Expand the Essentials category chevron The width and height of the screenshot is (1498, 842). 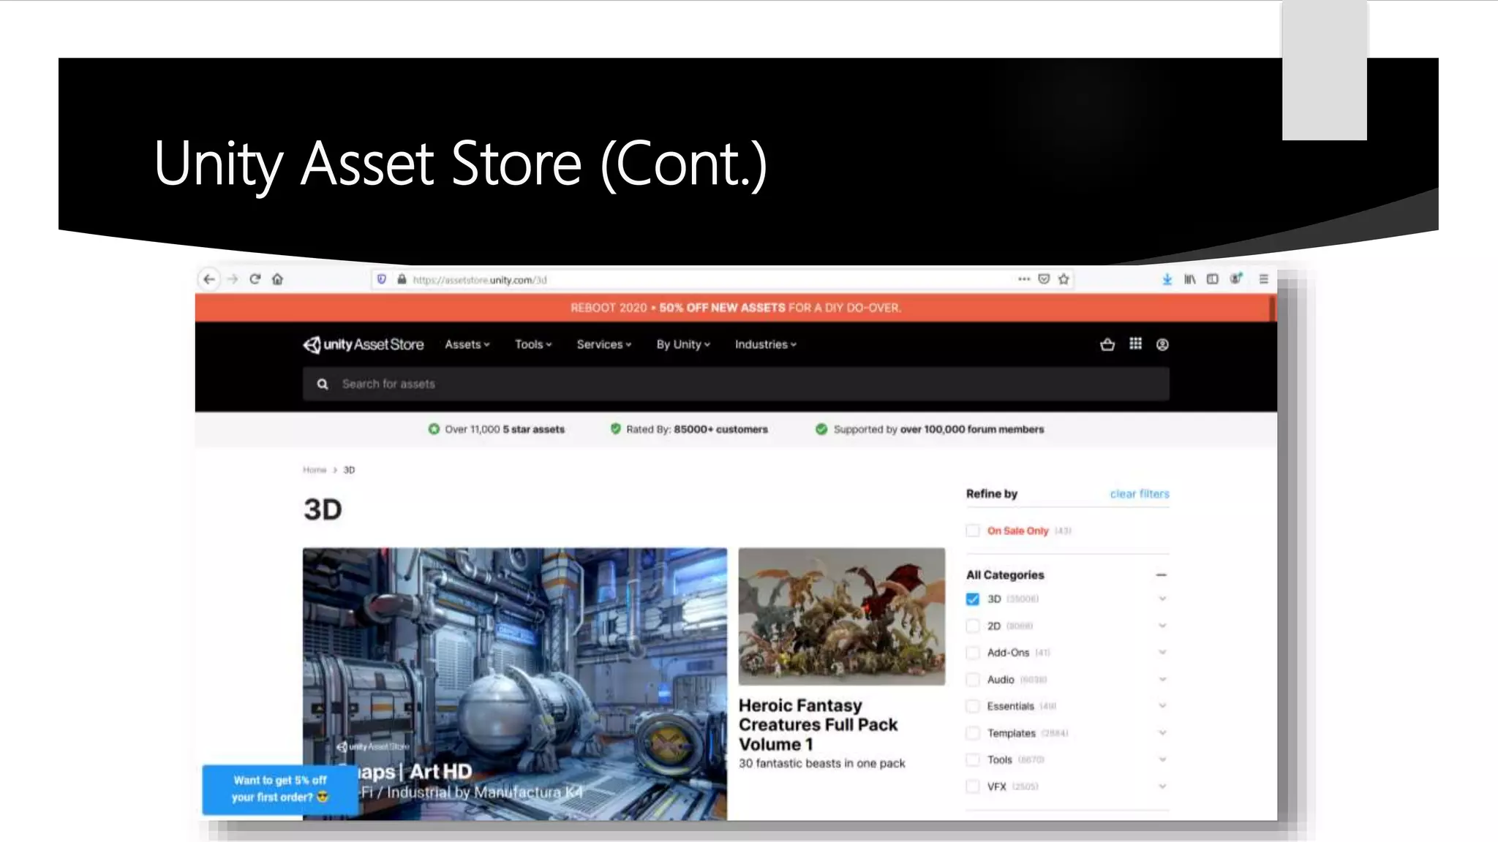1162,706
